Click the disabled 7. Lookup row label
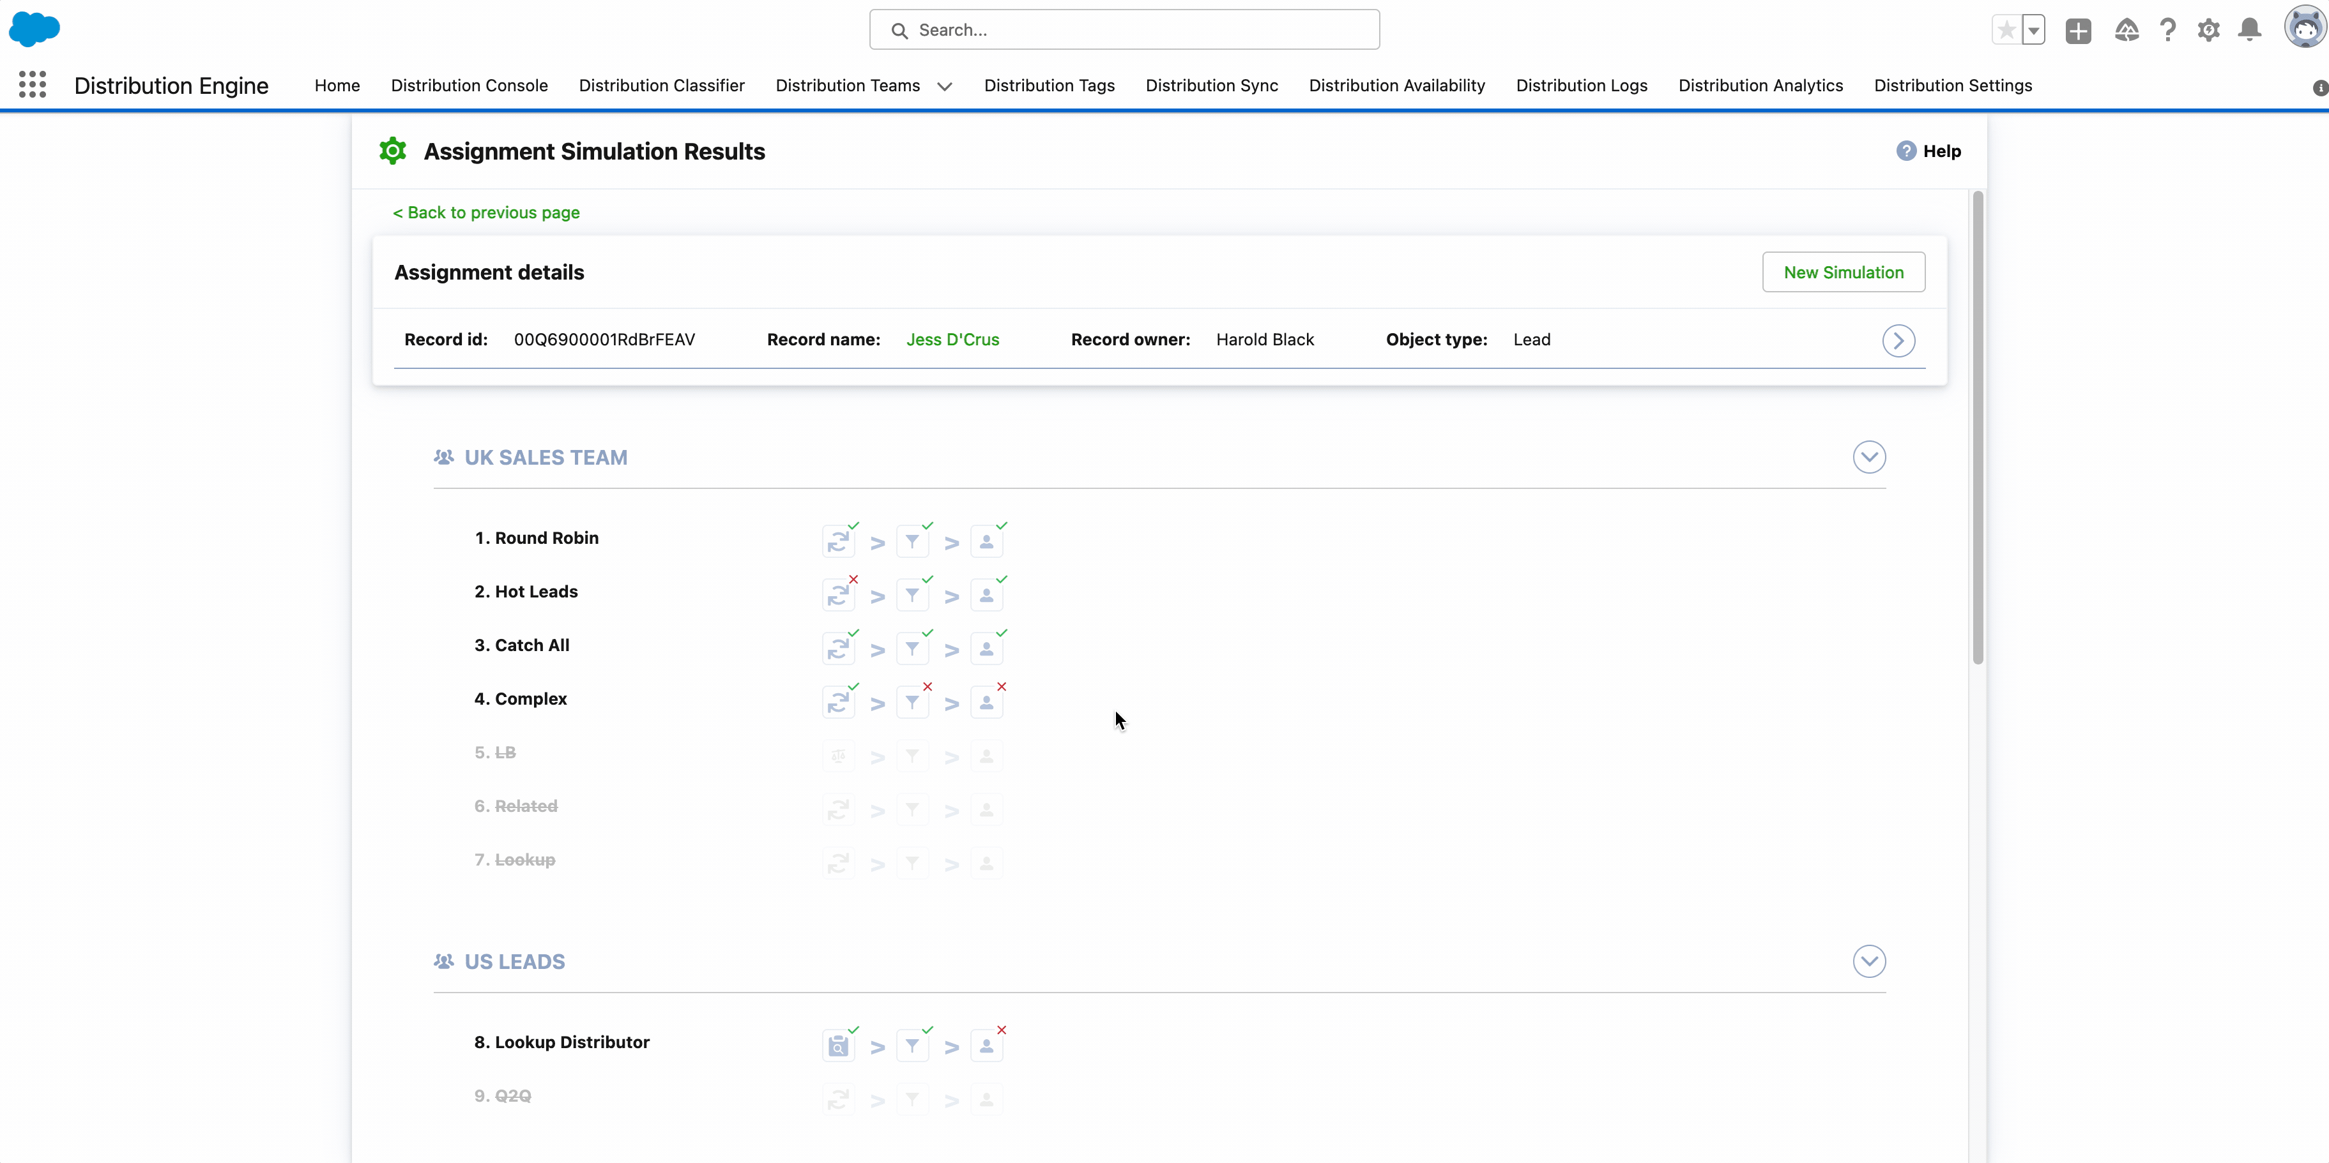This screenshot has width=2329, height=1163. (x=514, y=859)
